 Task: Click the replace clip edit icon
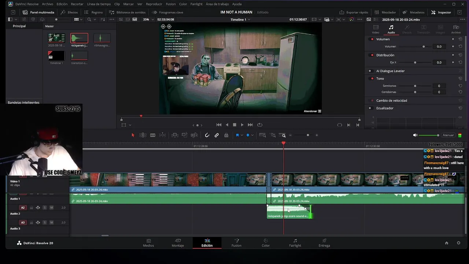click(195, 135)
